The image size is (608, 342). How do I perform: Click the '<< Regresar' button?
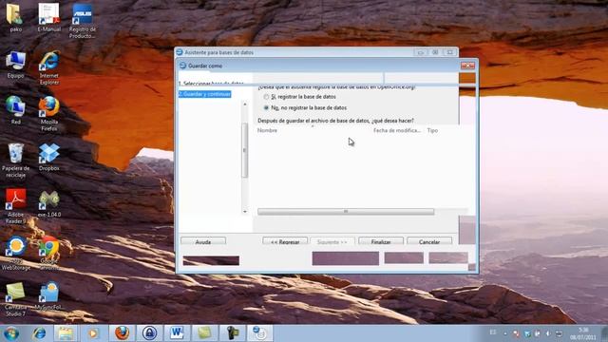pyautogui.click(x=285, y=241)
